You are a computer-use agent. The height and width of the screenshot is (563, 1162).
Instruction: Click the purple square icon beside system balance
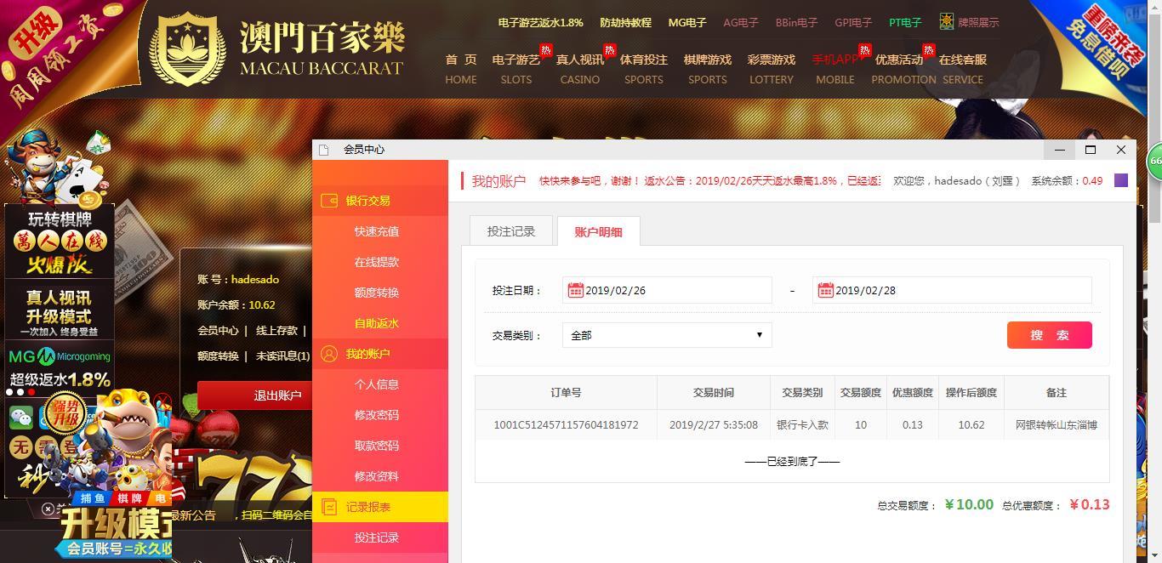(x=1121, y=180)
